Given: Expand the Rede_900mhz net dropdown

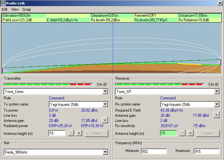Looking at the screenshot, I should point(105,152).
